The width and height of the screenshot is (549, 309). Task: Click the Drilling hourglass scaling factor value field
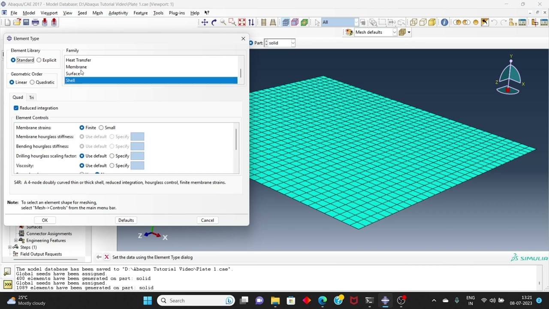pos(137,156)
